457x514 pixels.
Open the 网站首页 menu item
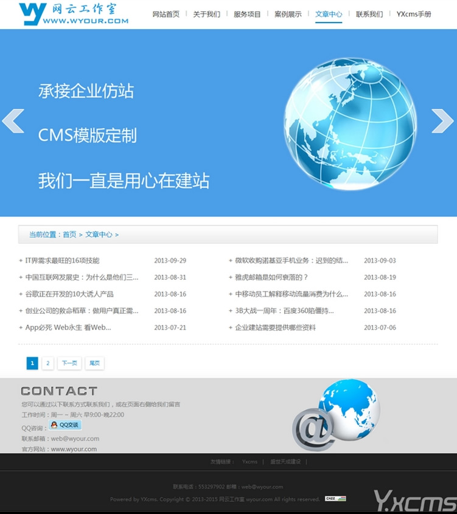pyautogui.click(x=166, y=15)
